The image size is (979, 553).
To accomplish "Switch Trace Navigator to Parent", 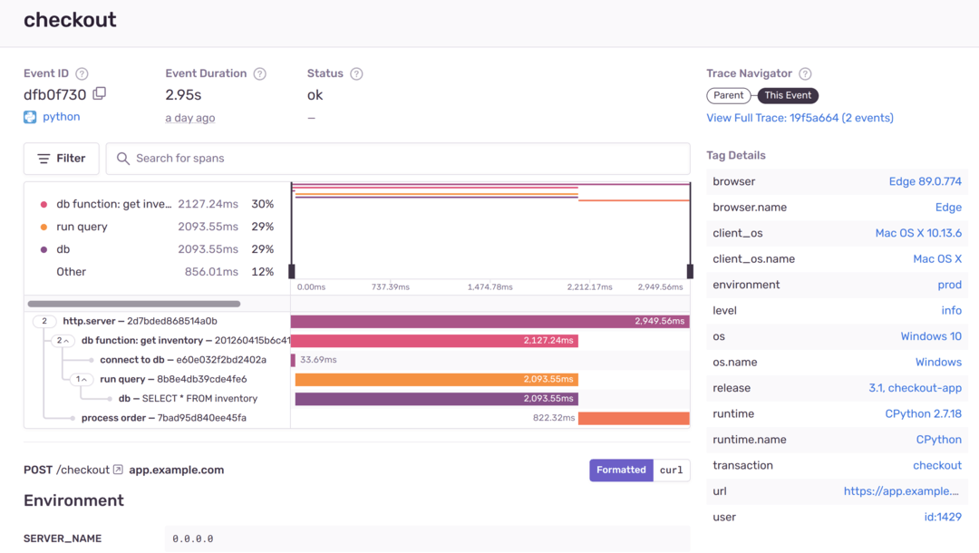I will point(729,94).
